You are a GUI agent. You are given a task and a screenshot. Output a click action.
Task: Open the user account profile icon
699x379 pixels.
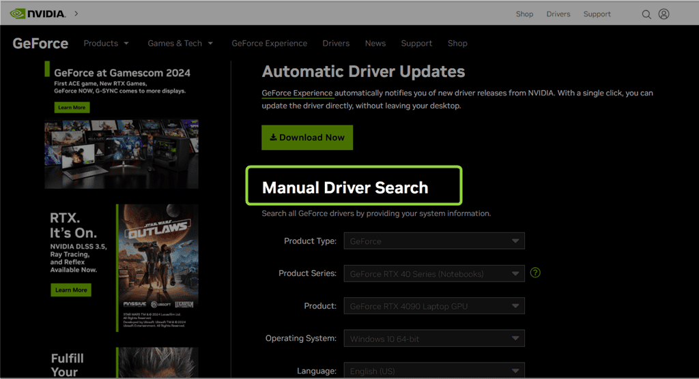click(x=664, y=14)
